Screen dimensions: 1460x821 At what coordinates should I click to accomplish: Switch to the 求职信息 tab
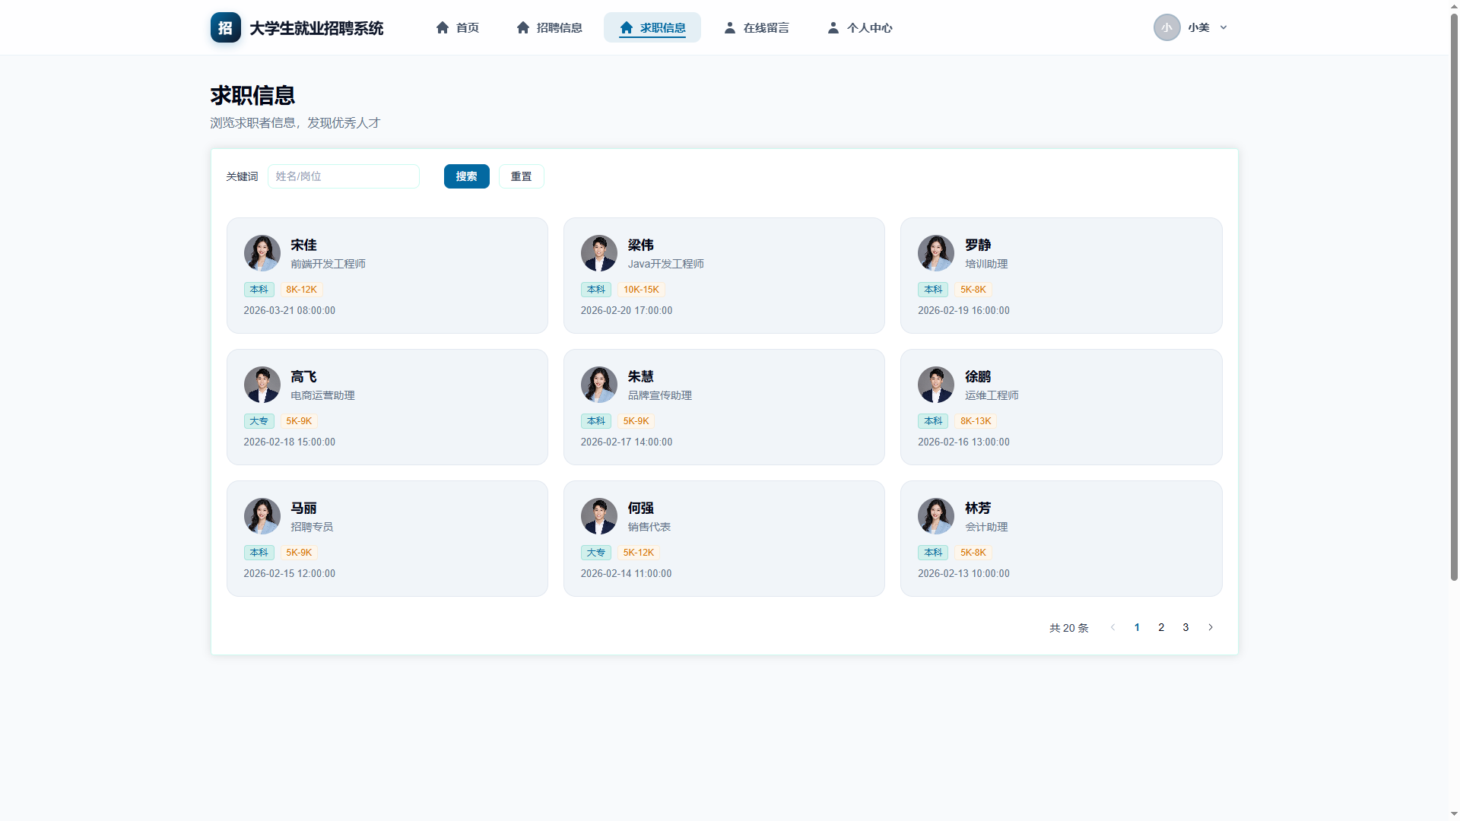click(x=652, y=27)
